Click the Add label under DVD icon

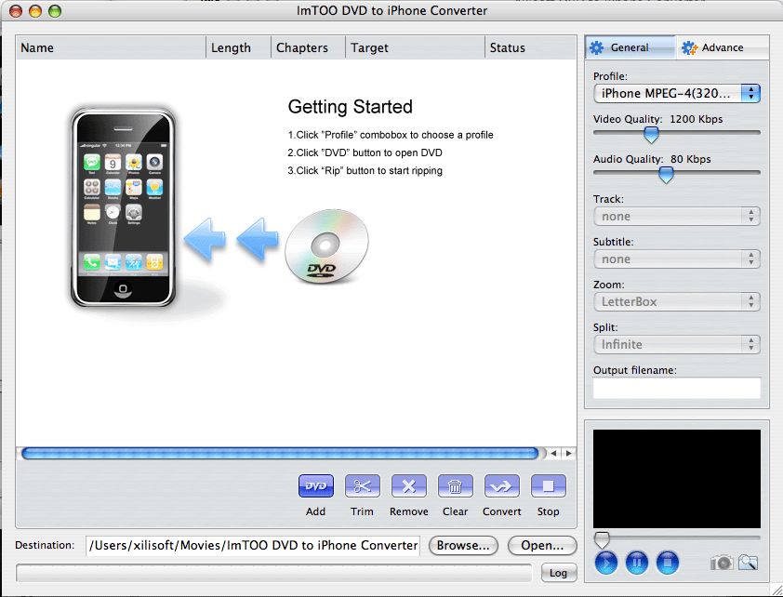point(315,511)
